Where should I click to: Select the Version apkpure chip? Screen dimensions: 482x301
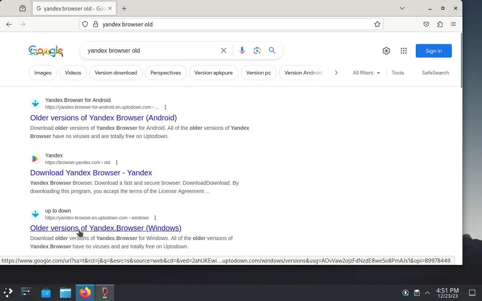point(214,73)
